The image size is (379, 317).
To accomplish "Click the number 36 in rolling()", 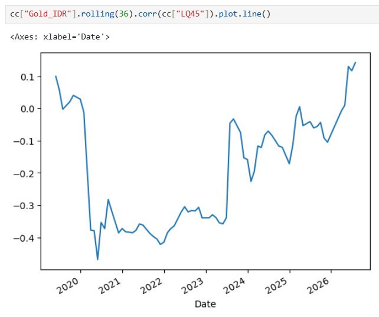I will tap(124, 14).
